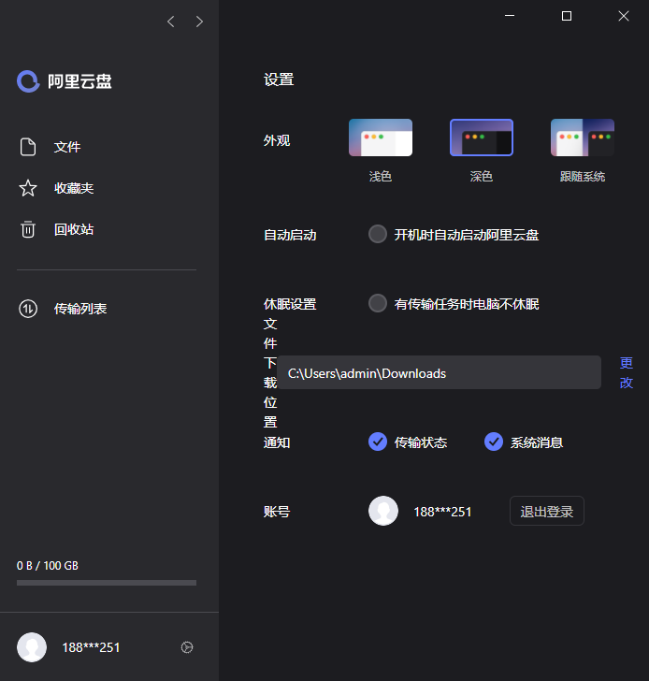Maximize the 阿里云盘 window
Image resolution: width=649 pixels, height=681 pixels.
pyautogui.click(x=567, y=16)
